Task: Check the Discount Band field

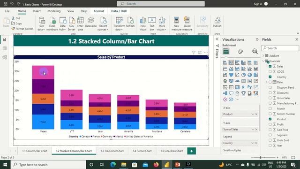Action: 270,87
